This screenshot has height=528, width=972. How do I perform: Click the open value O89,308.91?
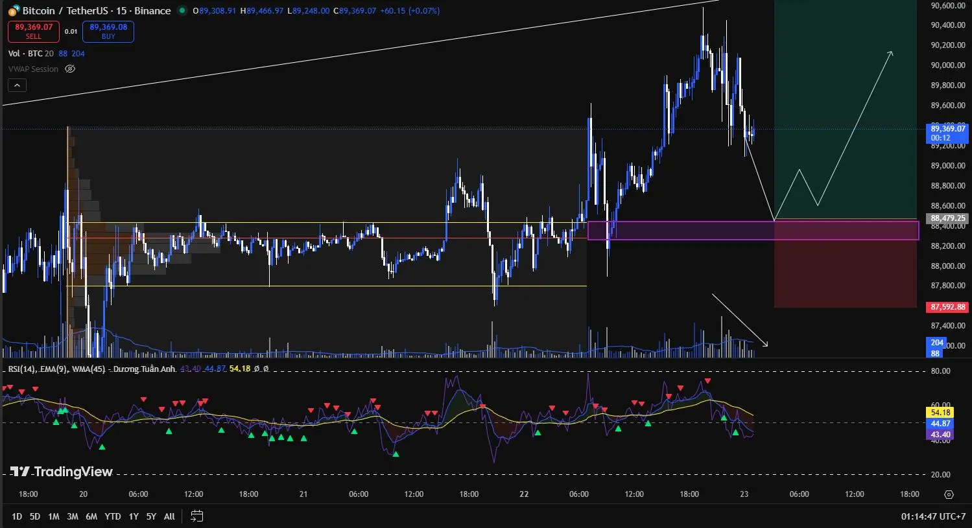click(x=214, y=11)
